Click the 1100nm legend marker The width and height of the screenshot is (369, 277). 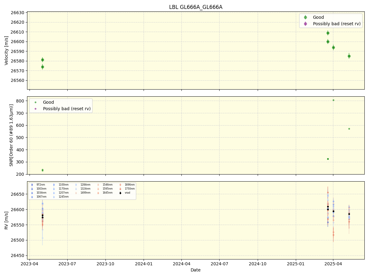(x=54, y=185)
